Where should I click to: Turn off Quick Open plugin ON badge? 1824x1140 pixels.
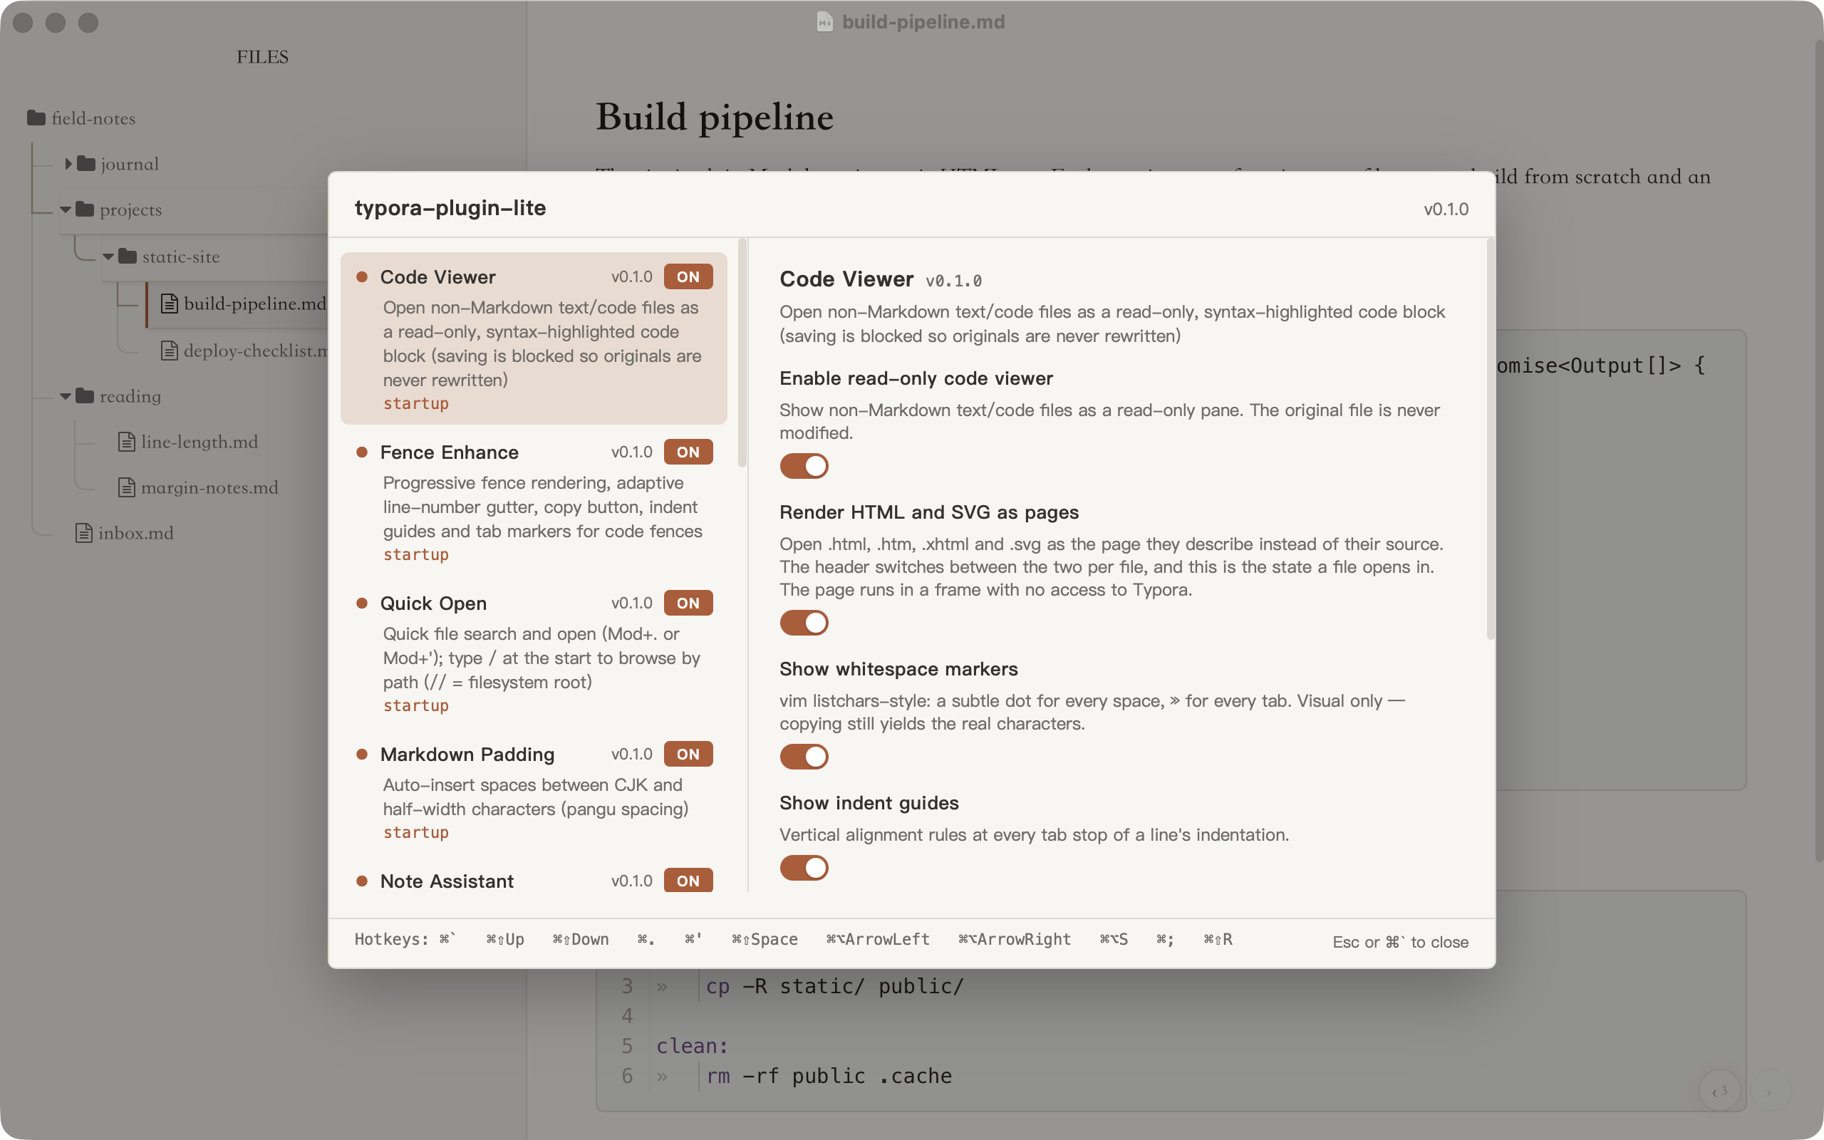(688, 603)
